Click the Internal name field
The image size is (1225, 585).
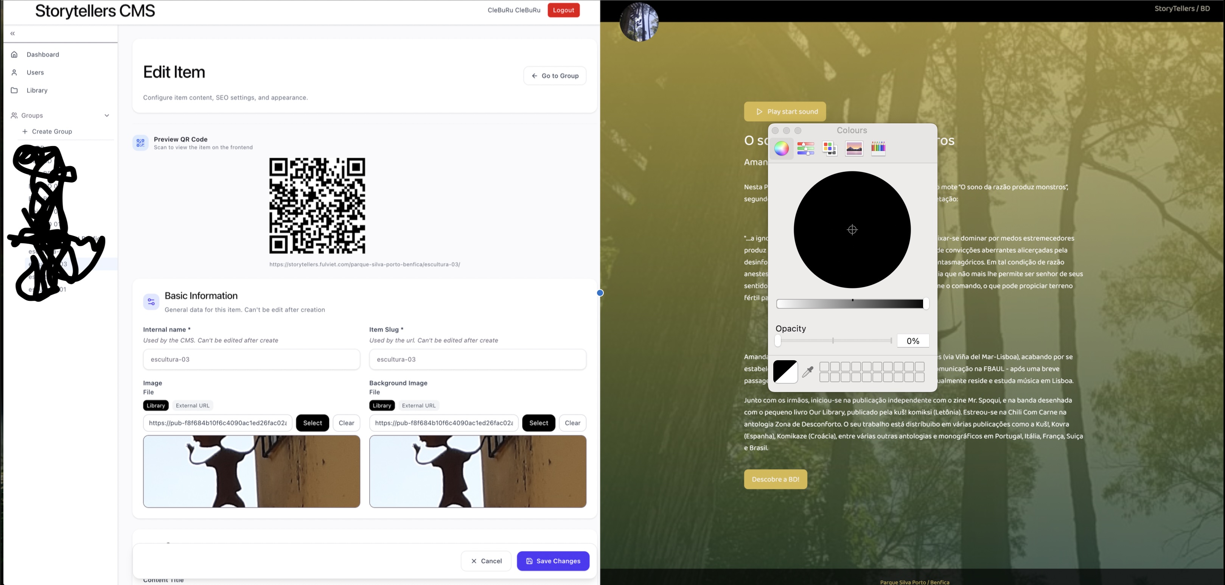click(252, 359)
